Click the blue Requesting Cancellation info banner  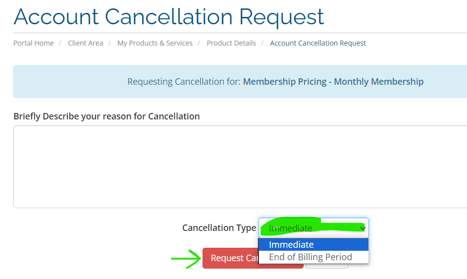240,81
